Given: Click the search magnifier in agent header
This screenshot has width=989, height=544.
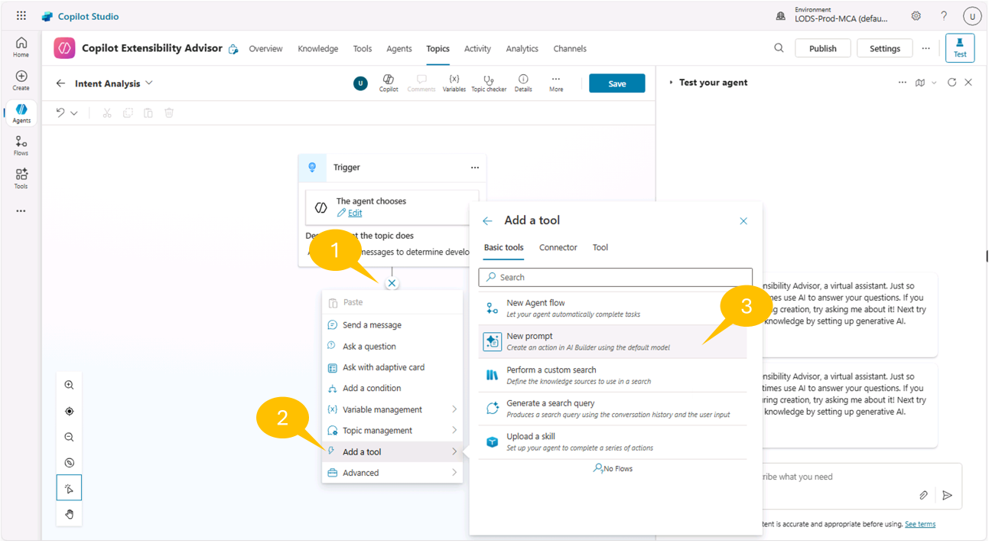Looking at the screenshot, I should pyautogui.click(x=779, y=48).
